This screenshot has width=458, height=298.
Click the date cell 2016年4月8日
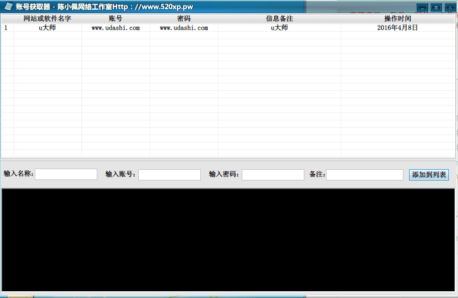398,28
